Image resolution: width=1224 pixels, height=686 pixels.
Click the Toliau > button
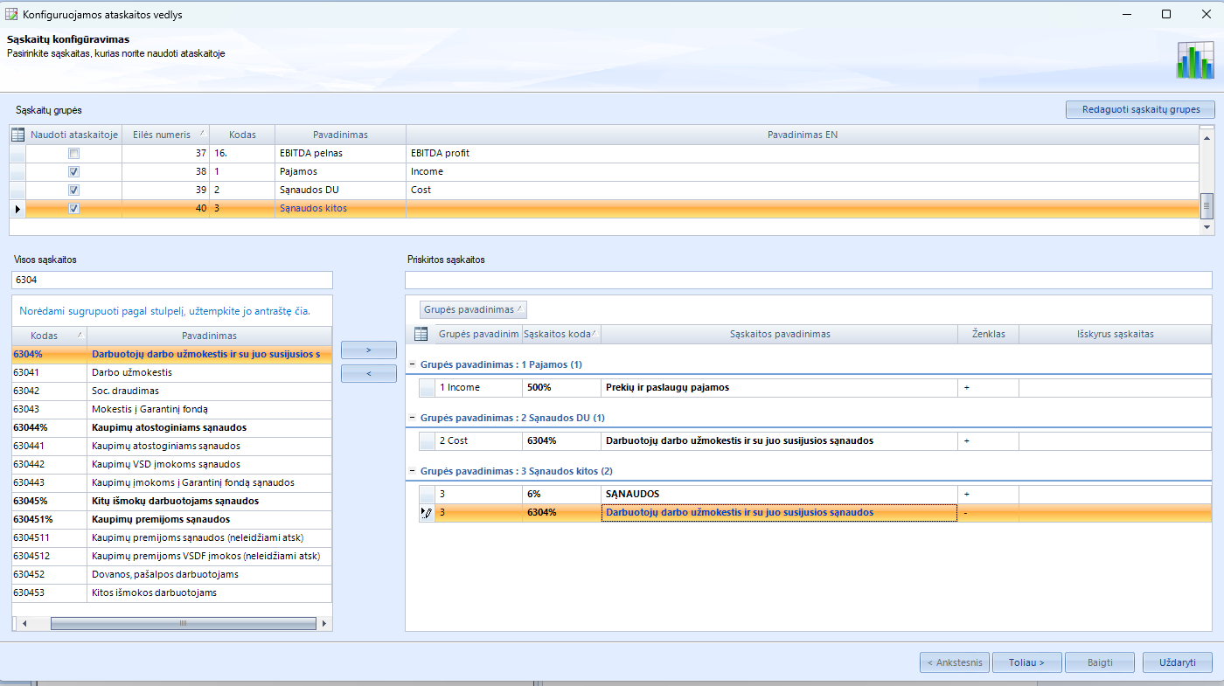tap(1026, 662)
